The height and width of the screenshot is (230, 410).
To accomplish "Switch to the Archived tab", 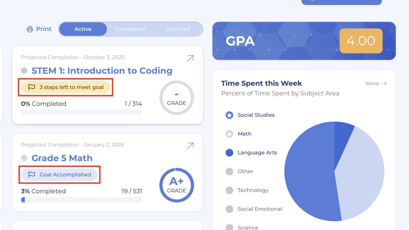I will coord(178,29).
